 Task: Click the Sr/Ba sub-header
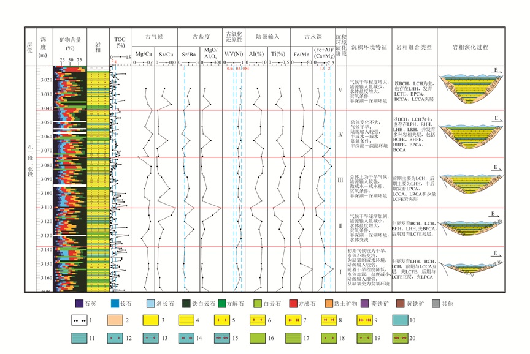tap(188, 54)
